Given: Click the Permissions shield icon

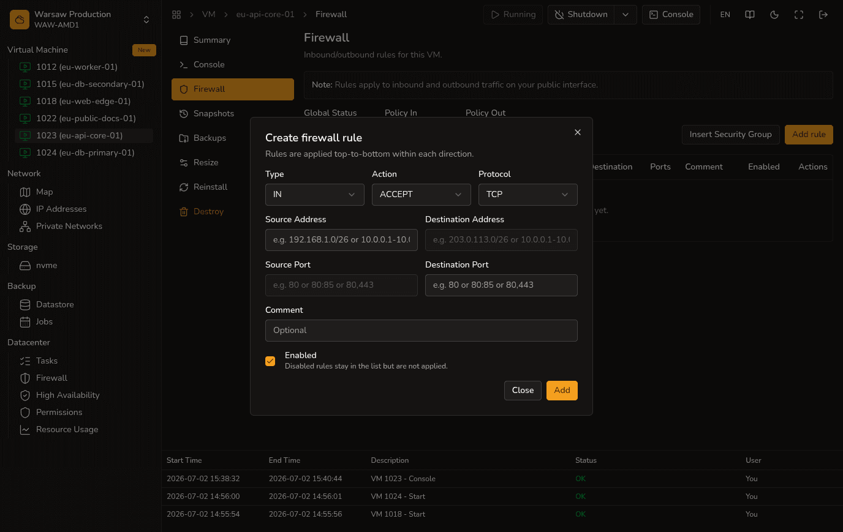Looking at the screenshot, I should pyautogui.click(x=25, y=412).
